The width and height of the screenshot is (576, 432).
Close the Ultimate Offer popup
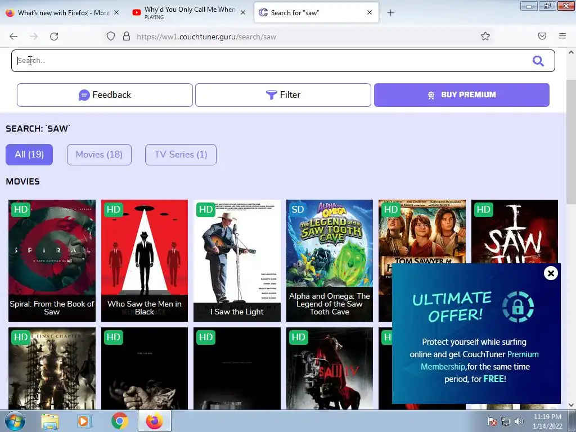tap(551, 273)
